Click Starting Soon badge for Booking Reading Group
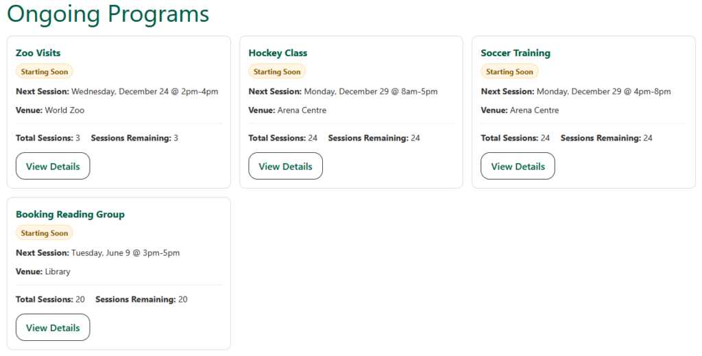702x356 pixels. coord(44,233)
